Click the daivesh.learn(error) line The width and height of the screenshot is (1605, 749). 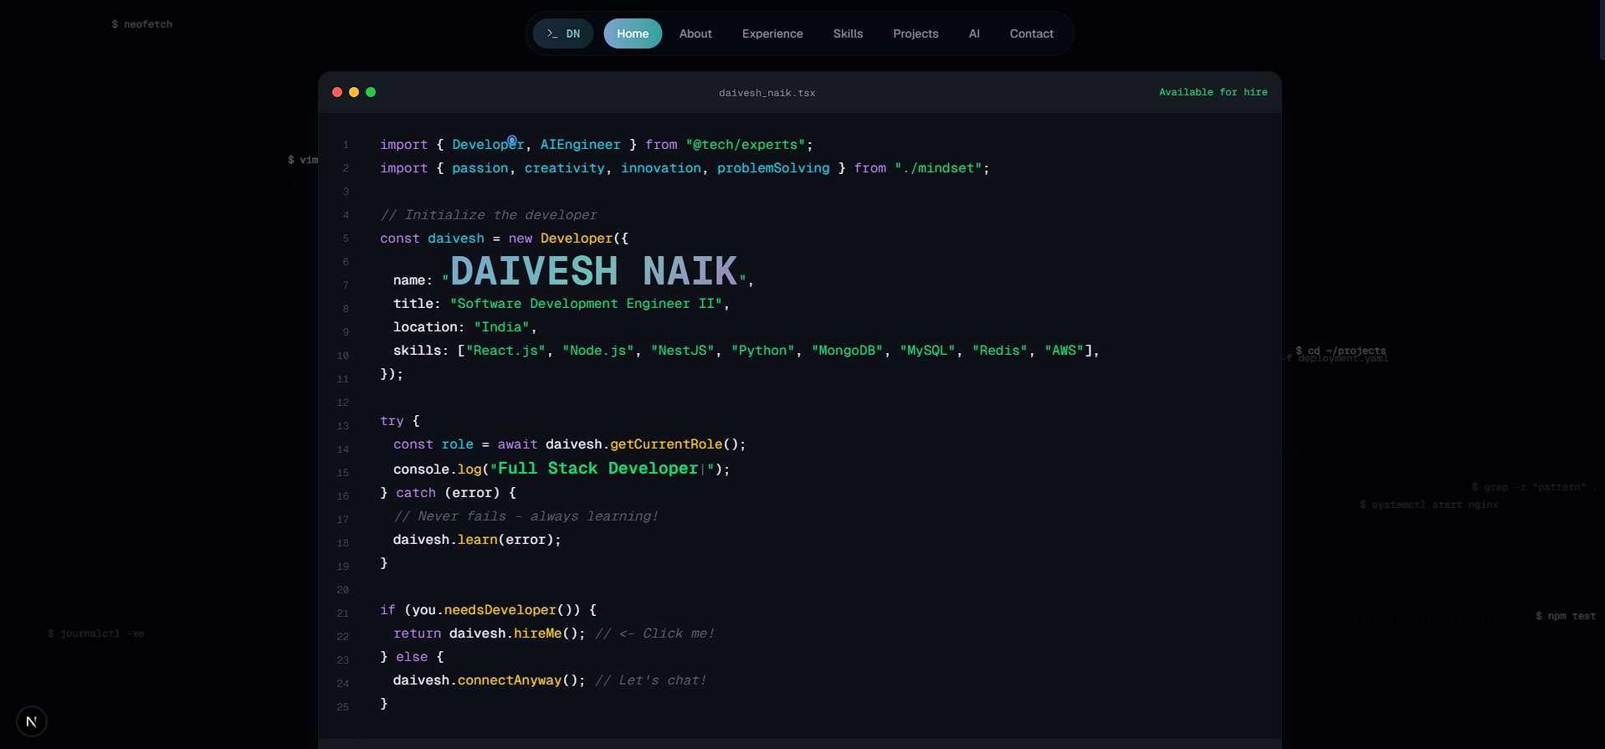pyautogui.click(x=477, y=540)
